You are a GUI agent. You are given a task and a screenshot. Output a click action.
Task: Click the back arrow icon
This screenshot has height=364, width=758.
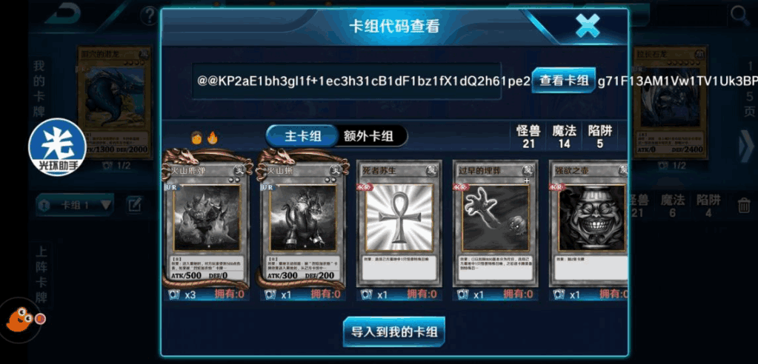63,15
